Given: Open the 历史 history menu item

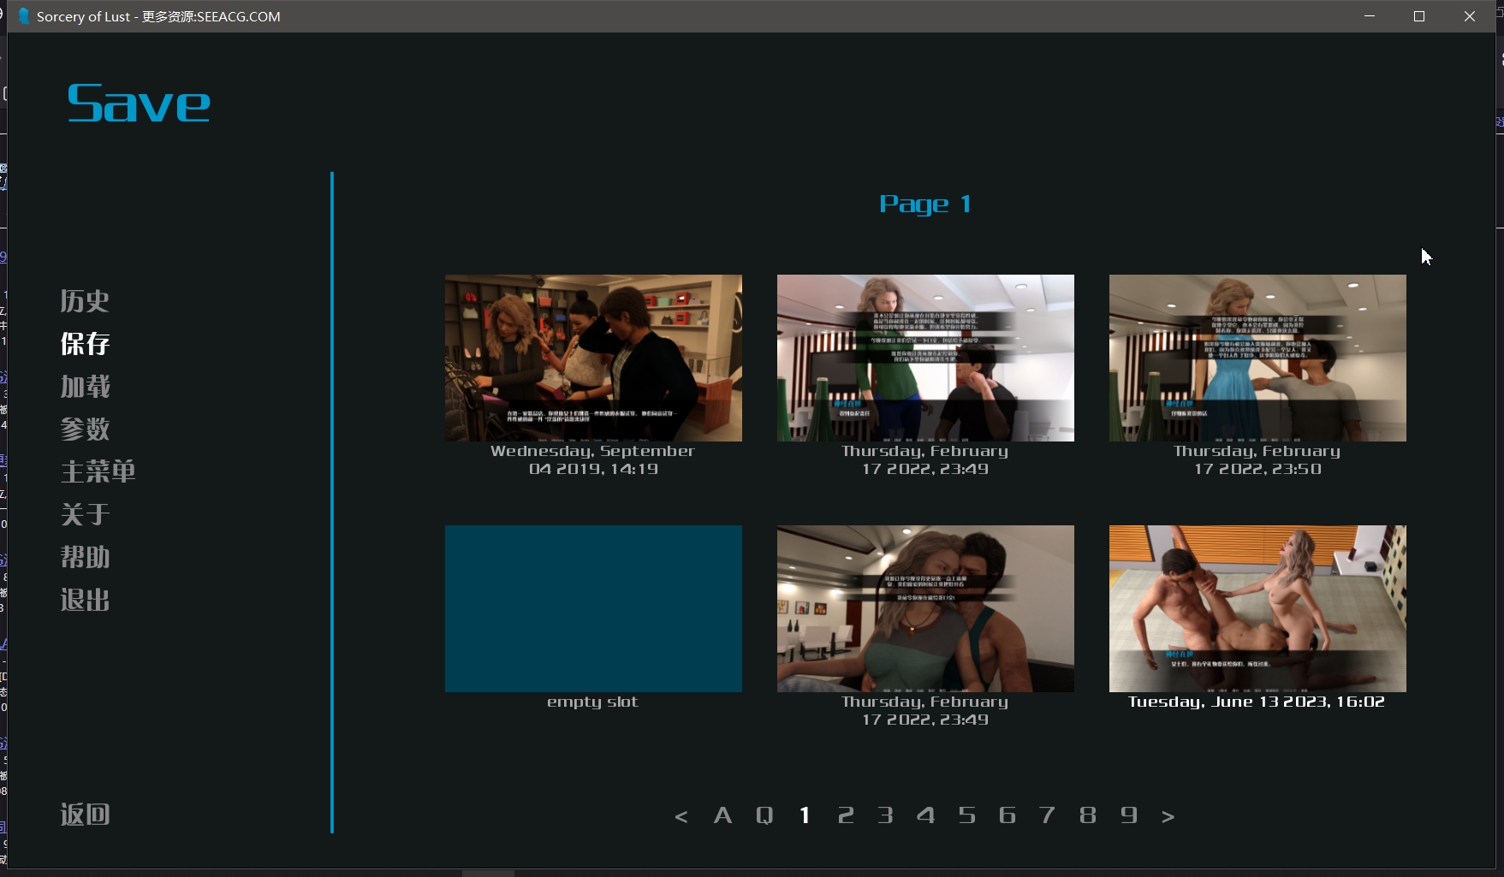Looking at the screenshot, I should 85,300.
